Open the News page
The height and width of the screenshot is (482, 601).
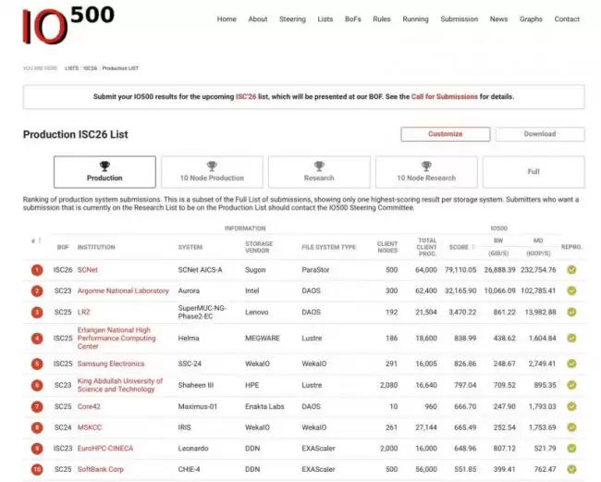(x=498, y=19)
